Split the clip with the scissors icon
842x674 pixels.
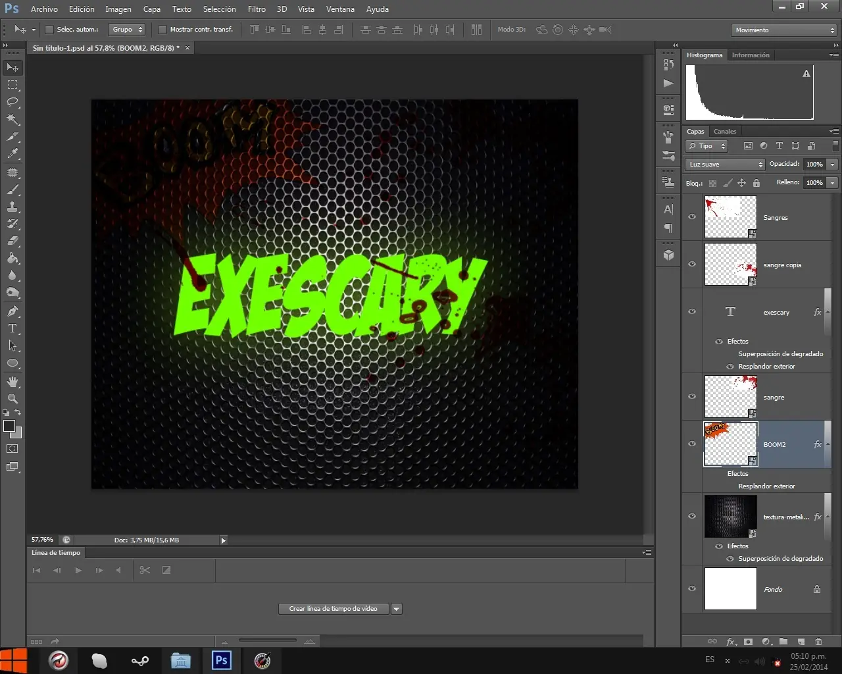145,570
